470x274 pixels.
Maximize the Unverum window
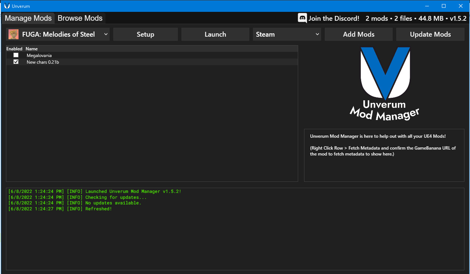point(444,6)
